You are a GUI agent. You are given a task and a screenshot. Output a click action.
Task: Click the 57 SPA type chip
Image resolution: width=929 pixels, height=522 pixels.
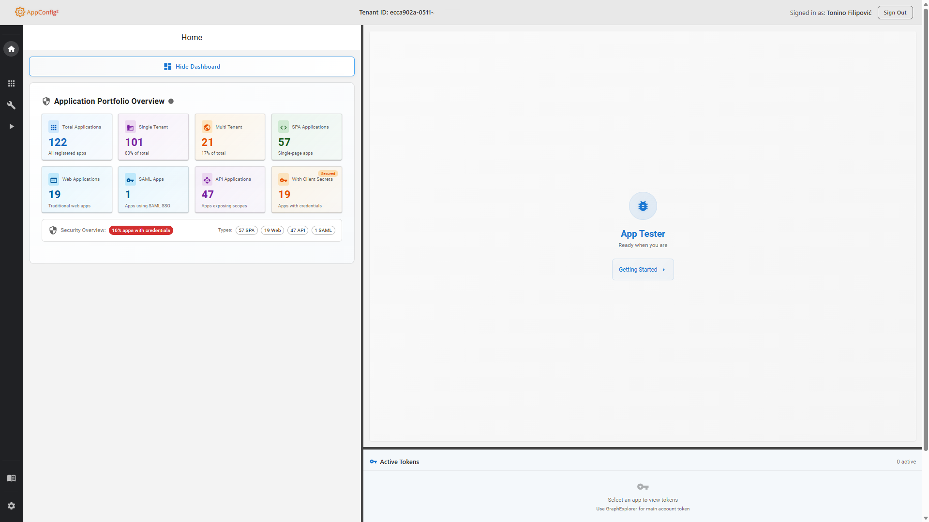click(246, 231)
